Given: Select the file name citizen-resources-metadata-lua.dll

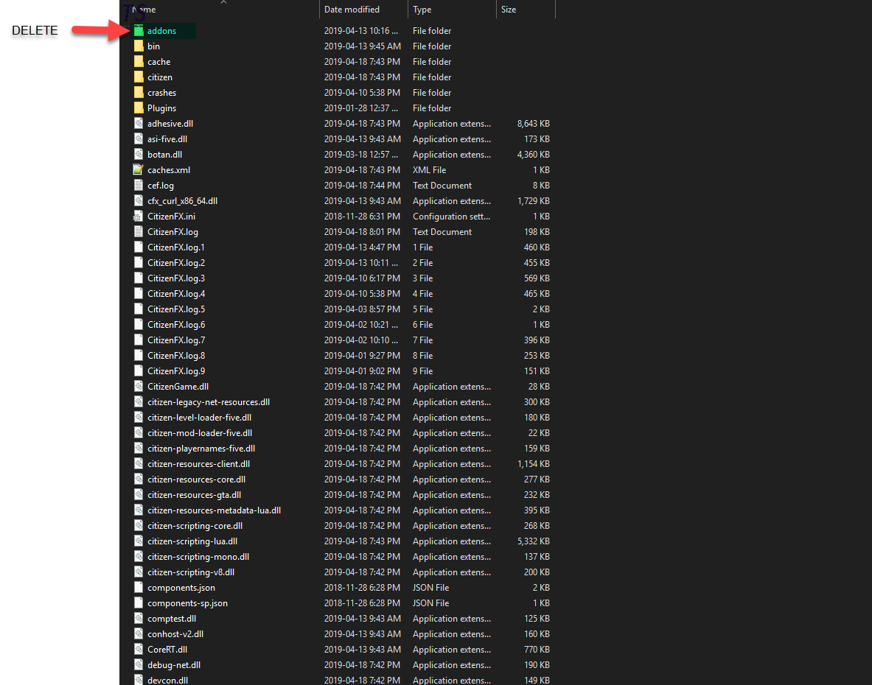Looking at the screenshot, I should click(x=214, y=510).
